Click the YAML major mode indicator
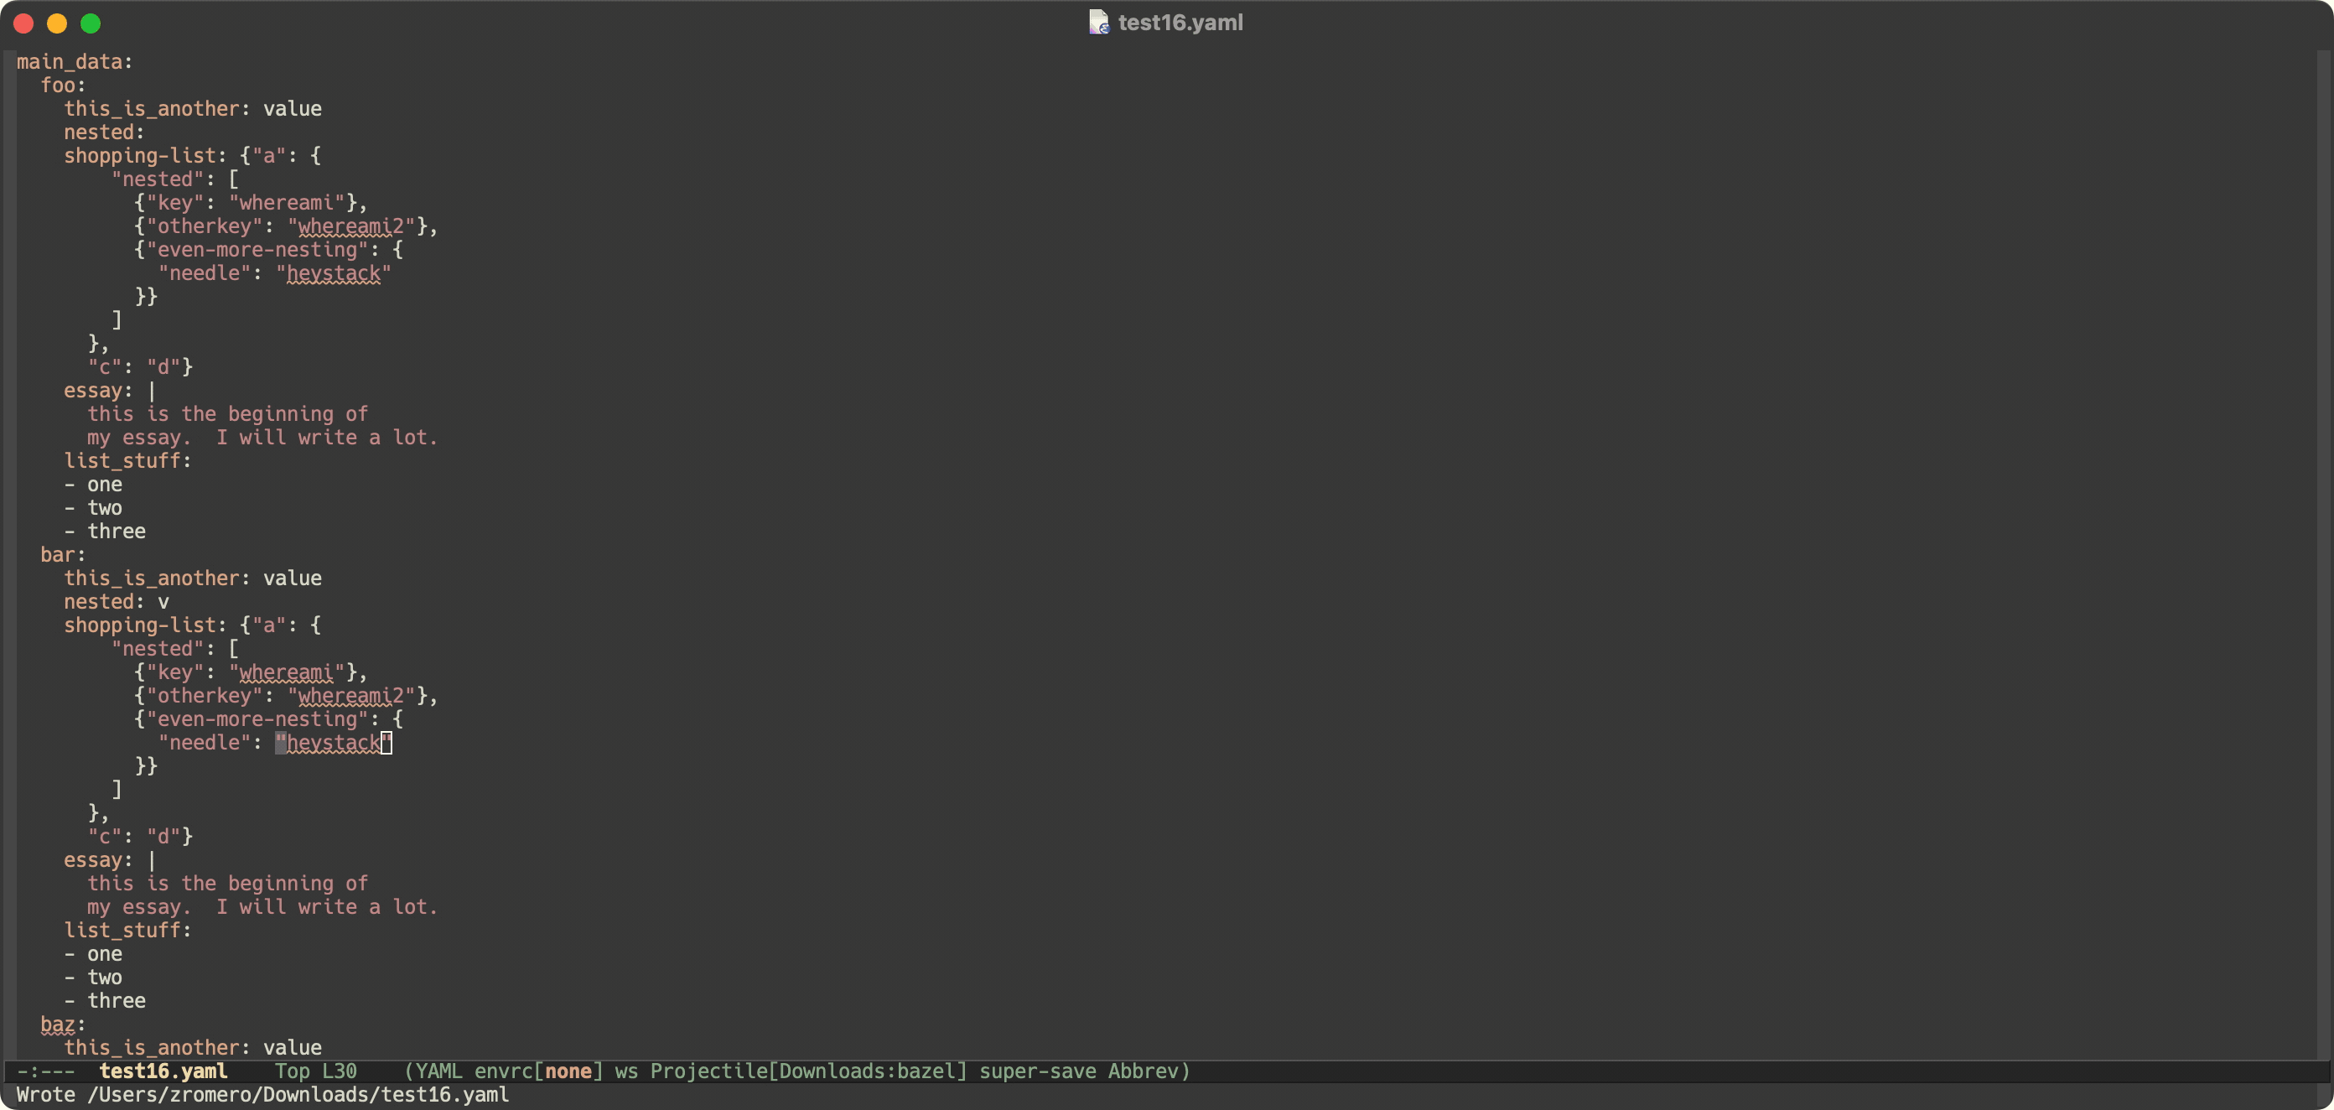This screenshot has height=1110, width=2334. coord(438,1071)
